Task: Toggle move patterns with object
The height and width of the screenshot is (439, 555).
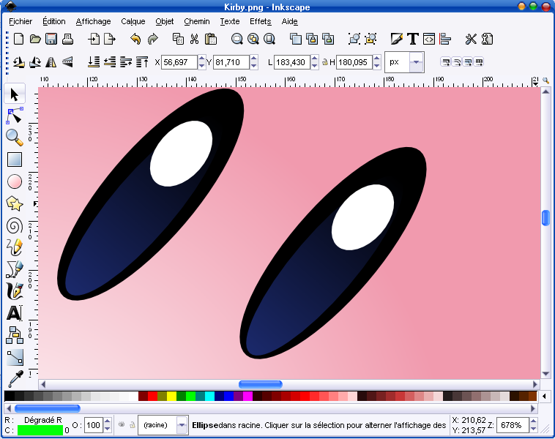Action: point(479,62)
